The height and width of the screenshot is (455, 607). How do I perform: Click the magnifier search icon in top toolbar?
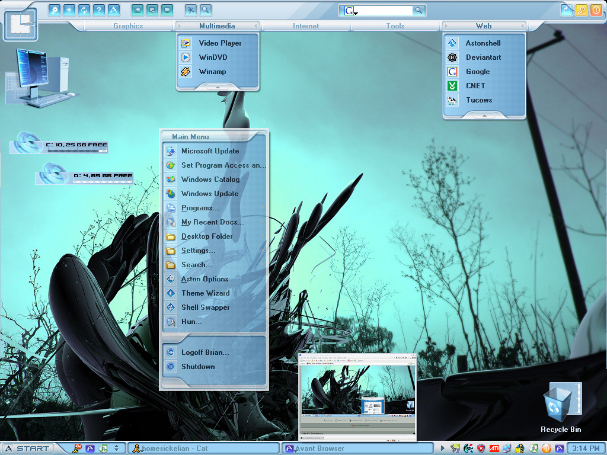pos(206,9)
